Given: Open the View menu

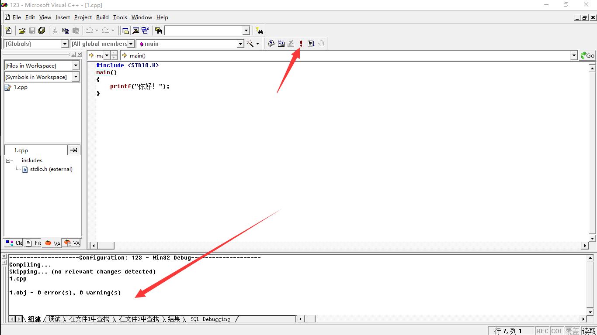Looking at the screenshot, I should (x=45, y=17).
